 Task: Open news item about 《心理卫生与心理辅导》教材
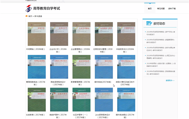pyautogui.click(x=161, y=57)
